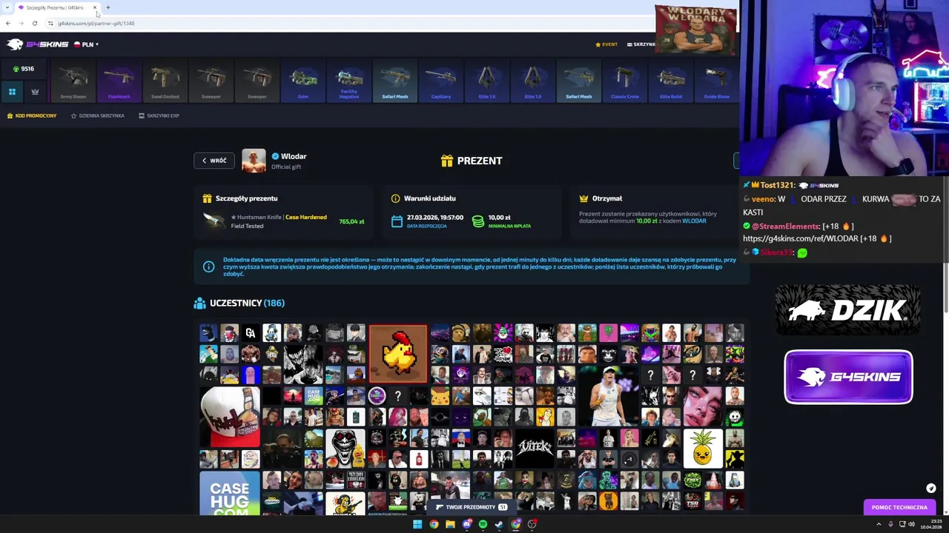
Task: Click the participants group icon beside UCZESTNICY
Action: coord(199,303)
